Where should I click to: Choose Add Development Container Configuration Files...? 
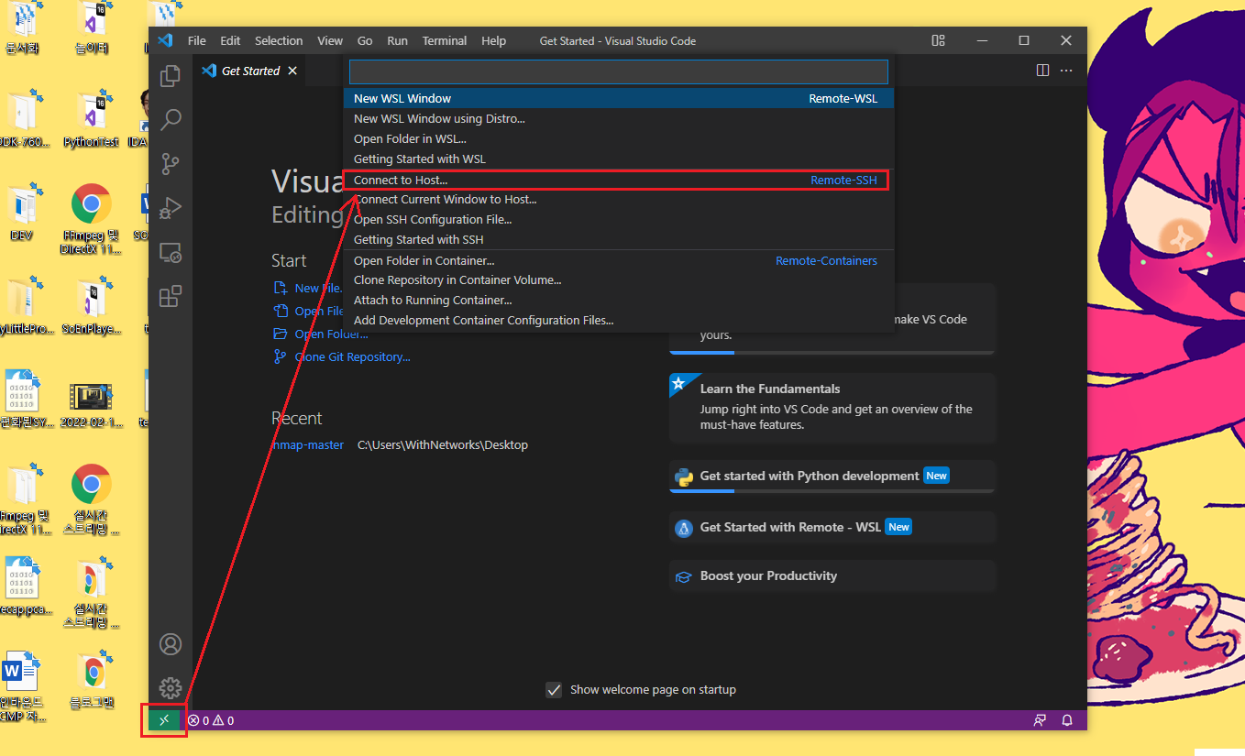tap(619, 320)
